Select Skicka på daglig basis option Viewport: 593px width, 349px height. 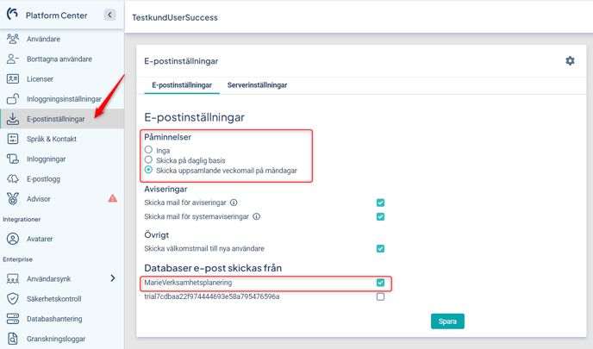coord(148,160)
